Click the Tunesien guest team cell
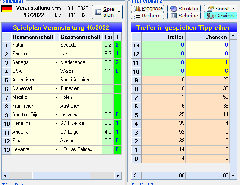The width and height of the screenshot is (240, 185). (x=81, y=89)
